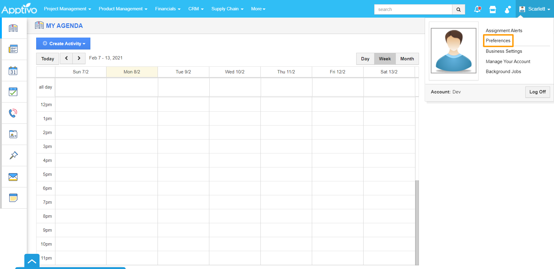Expand the Create Activity dropdown
Screen dimensions: 554x269
(x=63, y=44)
